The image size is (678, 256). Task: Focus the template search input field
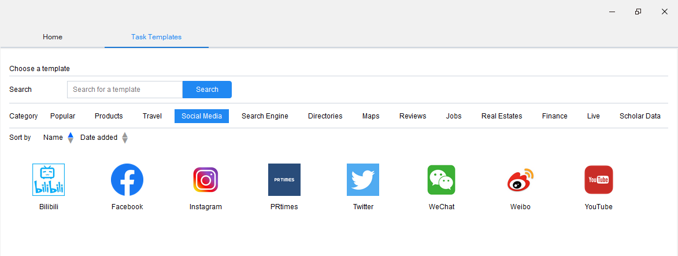point(125,90)
